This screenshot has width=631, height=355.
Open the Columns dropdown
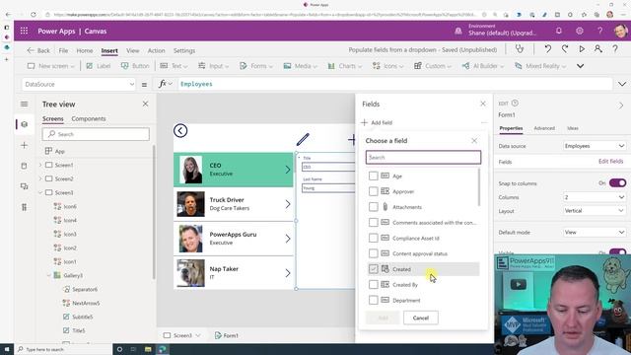pyautogui.click(x=595, y=197)
